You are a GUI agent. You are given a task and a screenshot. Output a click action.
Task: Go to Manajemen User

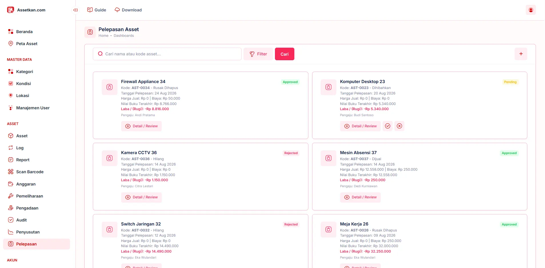(37, 108)
